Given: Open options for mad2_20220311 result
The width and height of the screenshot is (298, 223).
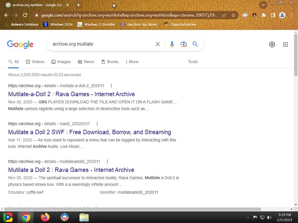Looking at the screenshot, I should (x=97, y=124).
